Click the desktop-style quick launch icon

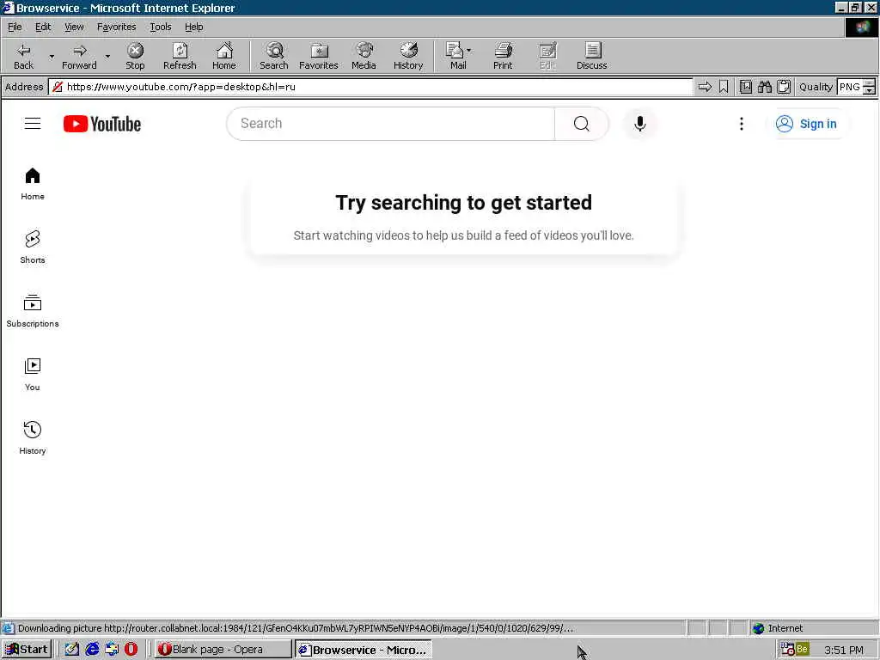112,650
